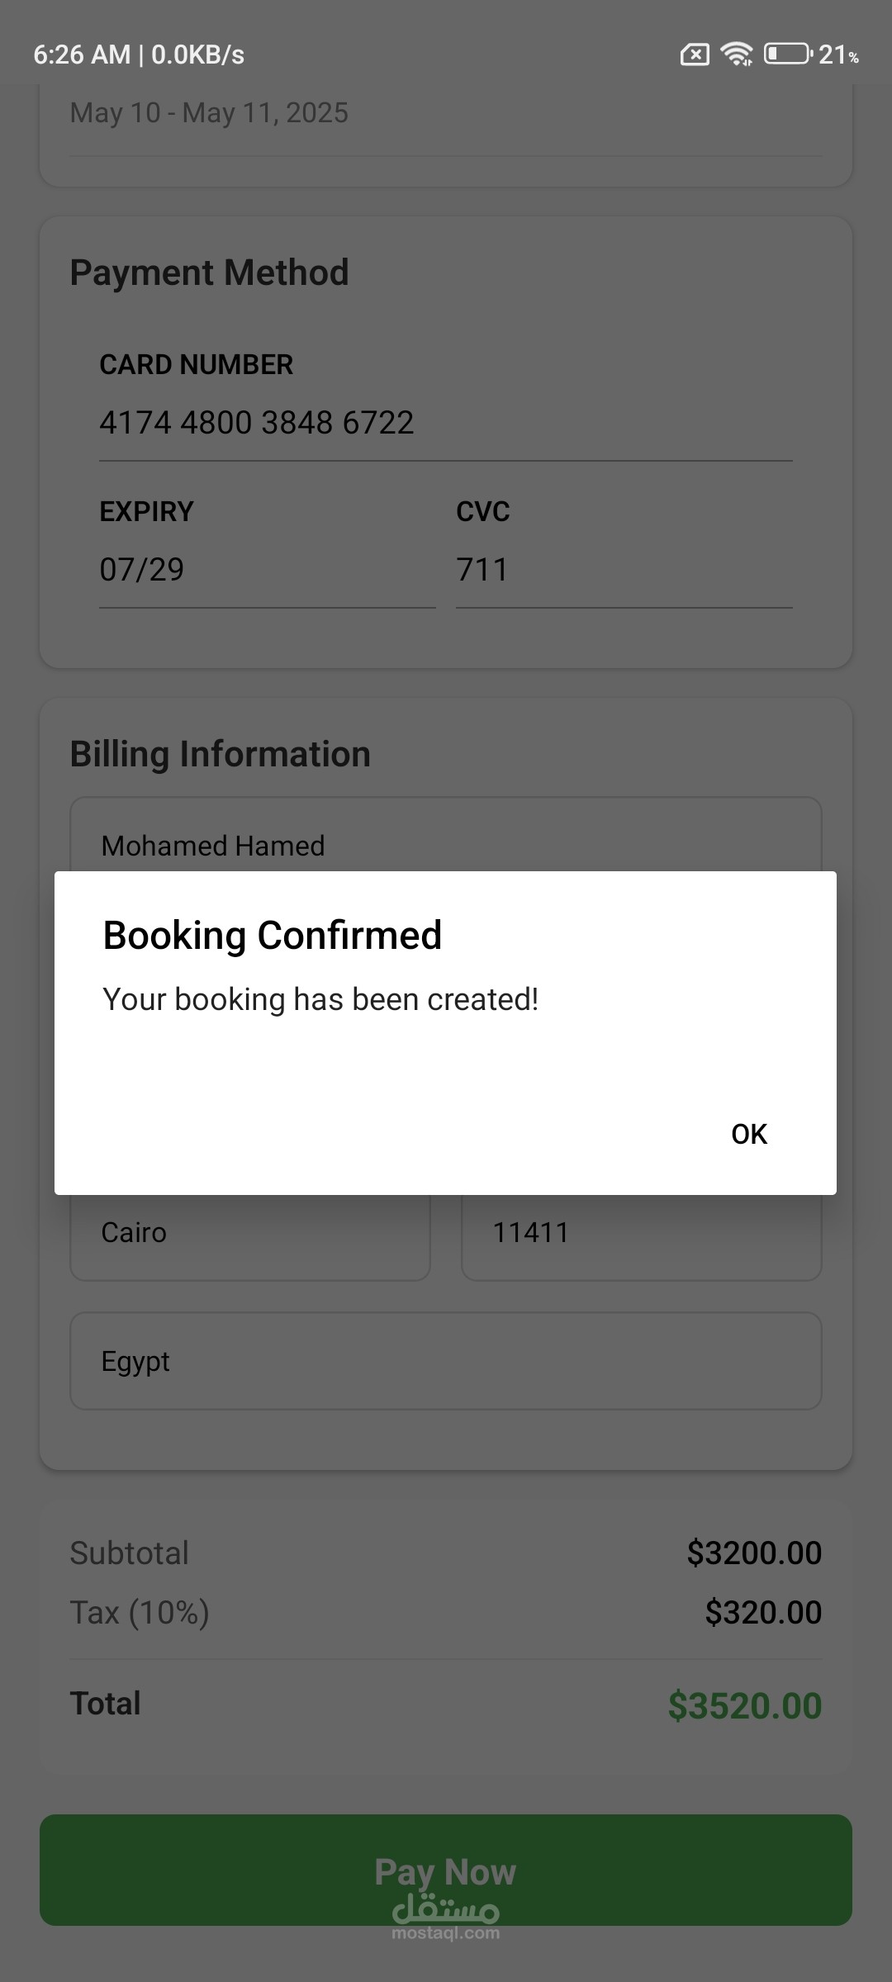This screenshot has width=892, height=1982.
Task: Click the $3200.00 subtotal amount
Action: coord(753,1553)
